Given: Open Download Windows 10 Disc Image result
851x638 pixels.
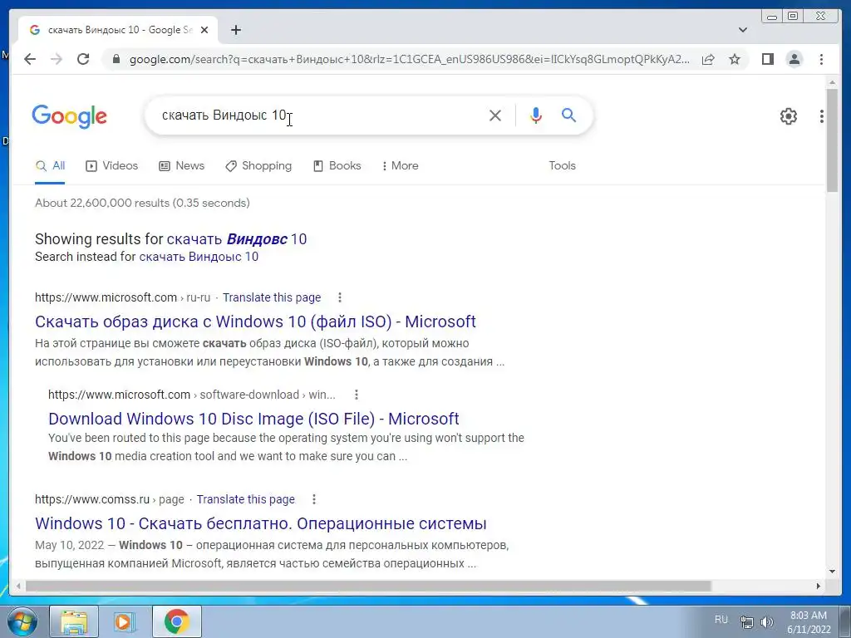Looking at the screenshot, I should [253, 419].
